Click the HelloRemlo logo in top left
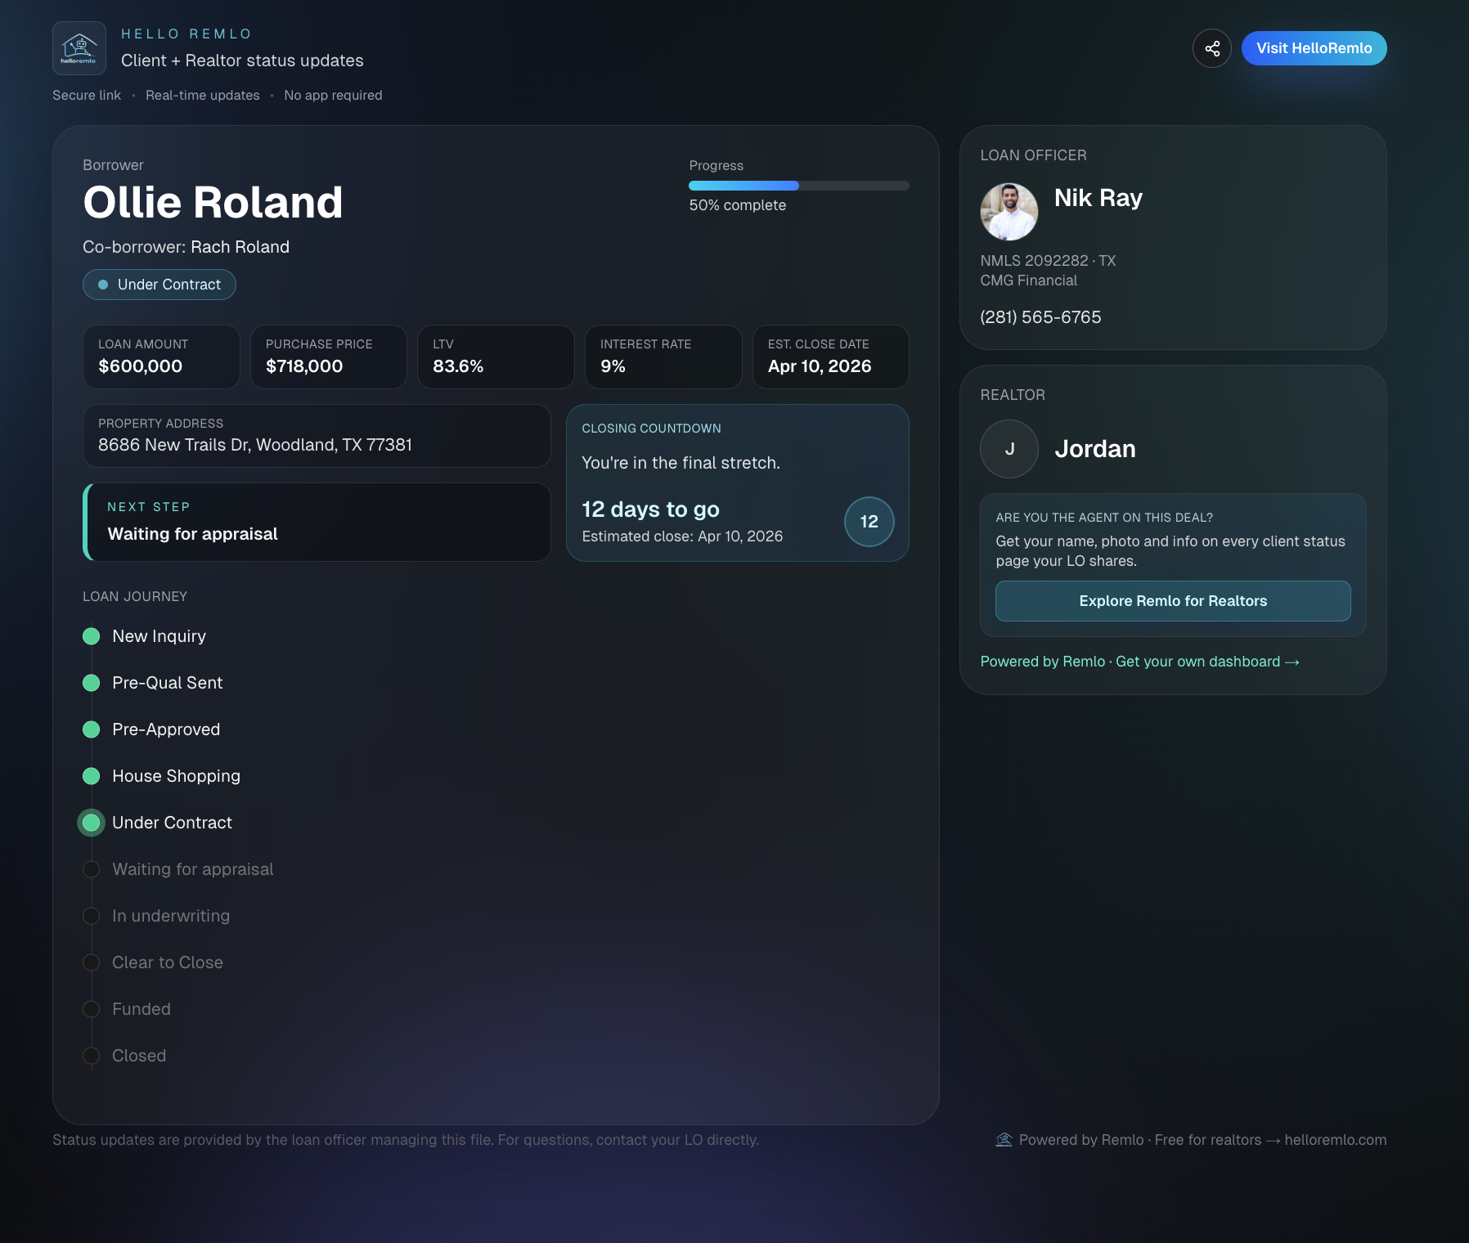Image resolution: width=1469 pixels, height=1243 pixels. (x=79, y=47)
